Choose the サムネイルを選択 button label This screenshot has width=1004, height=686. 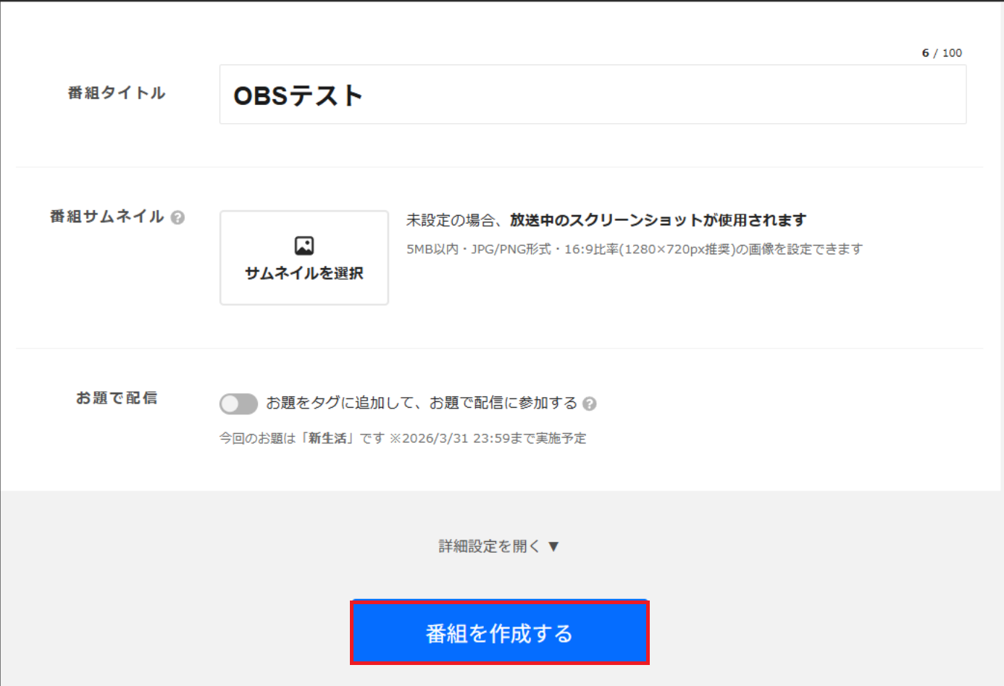304,273
